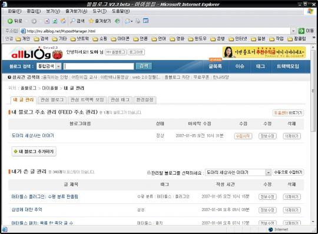318x234 pixels.
Task: Open the 인터넷 folder in Links bar
Action: (238, 39)
